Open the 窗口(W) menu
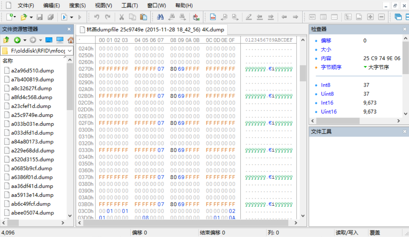The image size is (409, 237). pyautogui.click(x=156, y=5)
